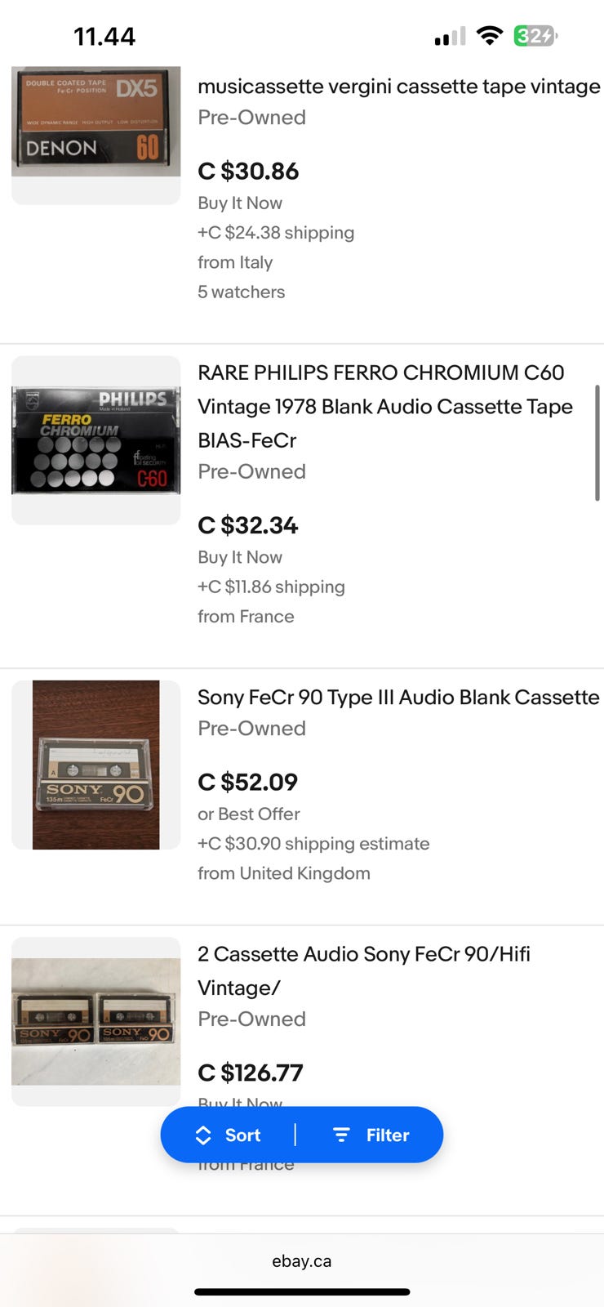Tap the Wi-Fi icon in status bar

[489, 36]
